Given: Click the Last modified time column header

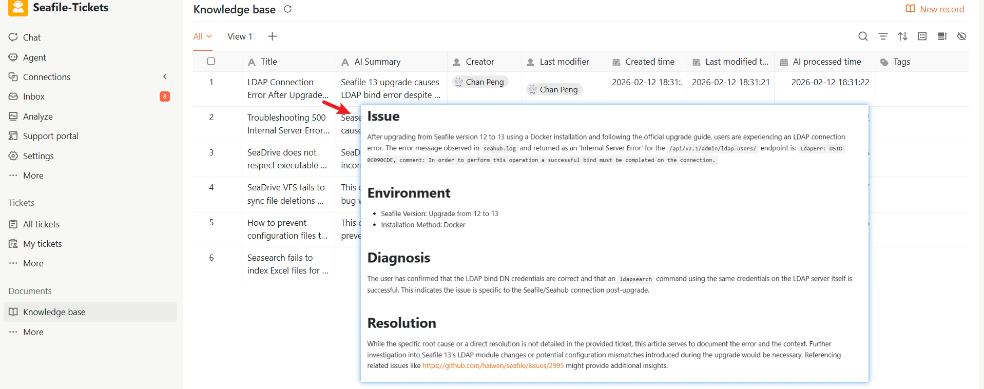Looking at the screenshot, I should (730, 62).
